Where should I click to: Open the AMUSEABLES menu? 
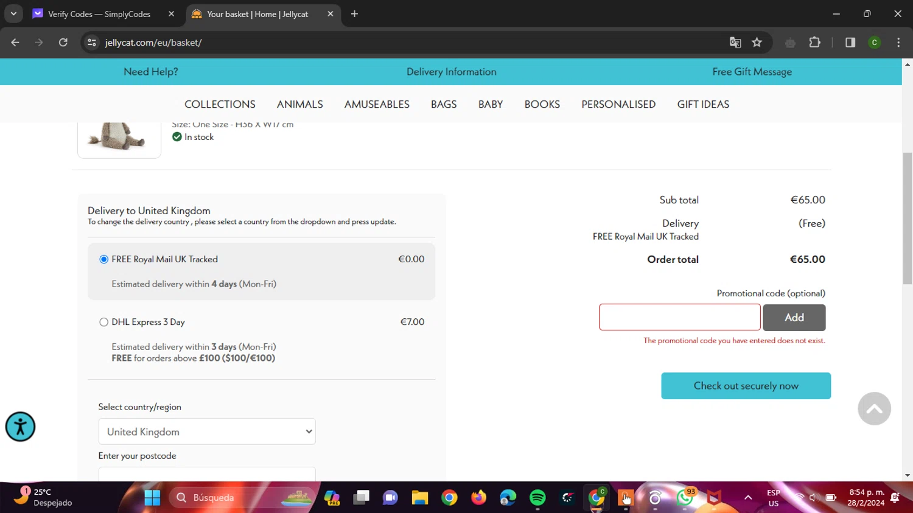point(377,104)
